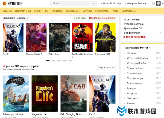
Task: Open the Стратегии genre menu item
Action: coord(57,11)
